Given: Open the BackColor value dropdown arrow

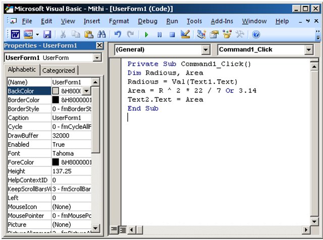Looking at the screenshot, I should point(86,91).
